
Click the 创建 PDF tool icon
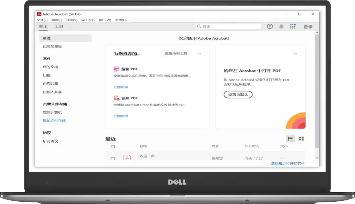pyautogui.click(x=116, y=98)
